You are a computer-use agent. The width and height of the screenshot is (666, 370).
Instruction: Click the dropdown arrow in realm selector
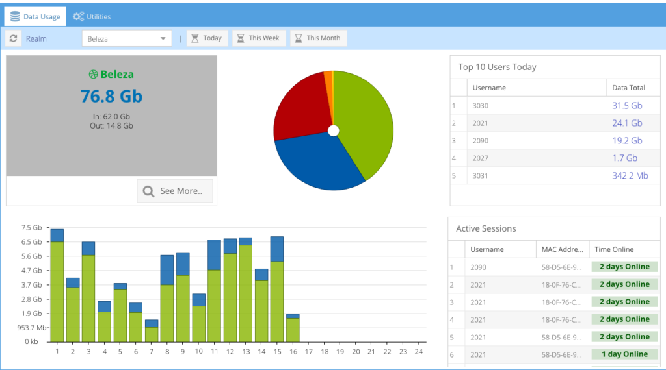pos(163,38)
